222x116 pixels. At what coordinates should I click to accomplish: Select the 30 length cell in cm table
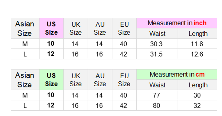click(x=197, y=95)
